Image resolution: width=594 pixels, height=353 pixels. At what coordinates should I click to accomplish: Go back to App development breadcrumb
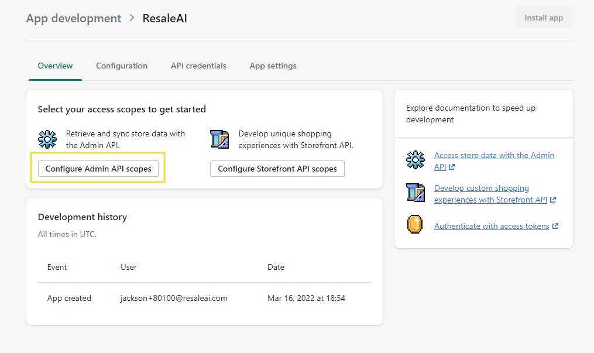(74, 18)
